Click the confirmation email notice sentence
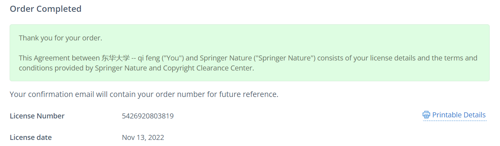500x146 pixels. click(x=144, y=94)
